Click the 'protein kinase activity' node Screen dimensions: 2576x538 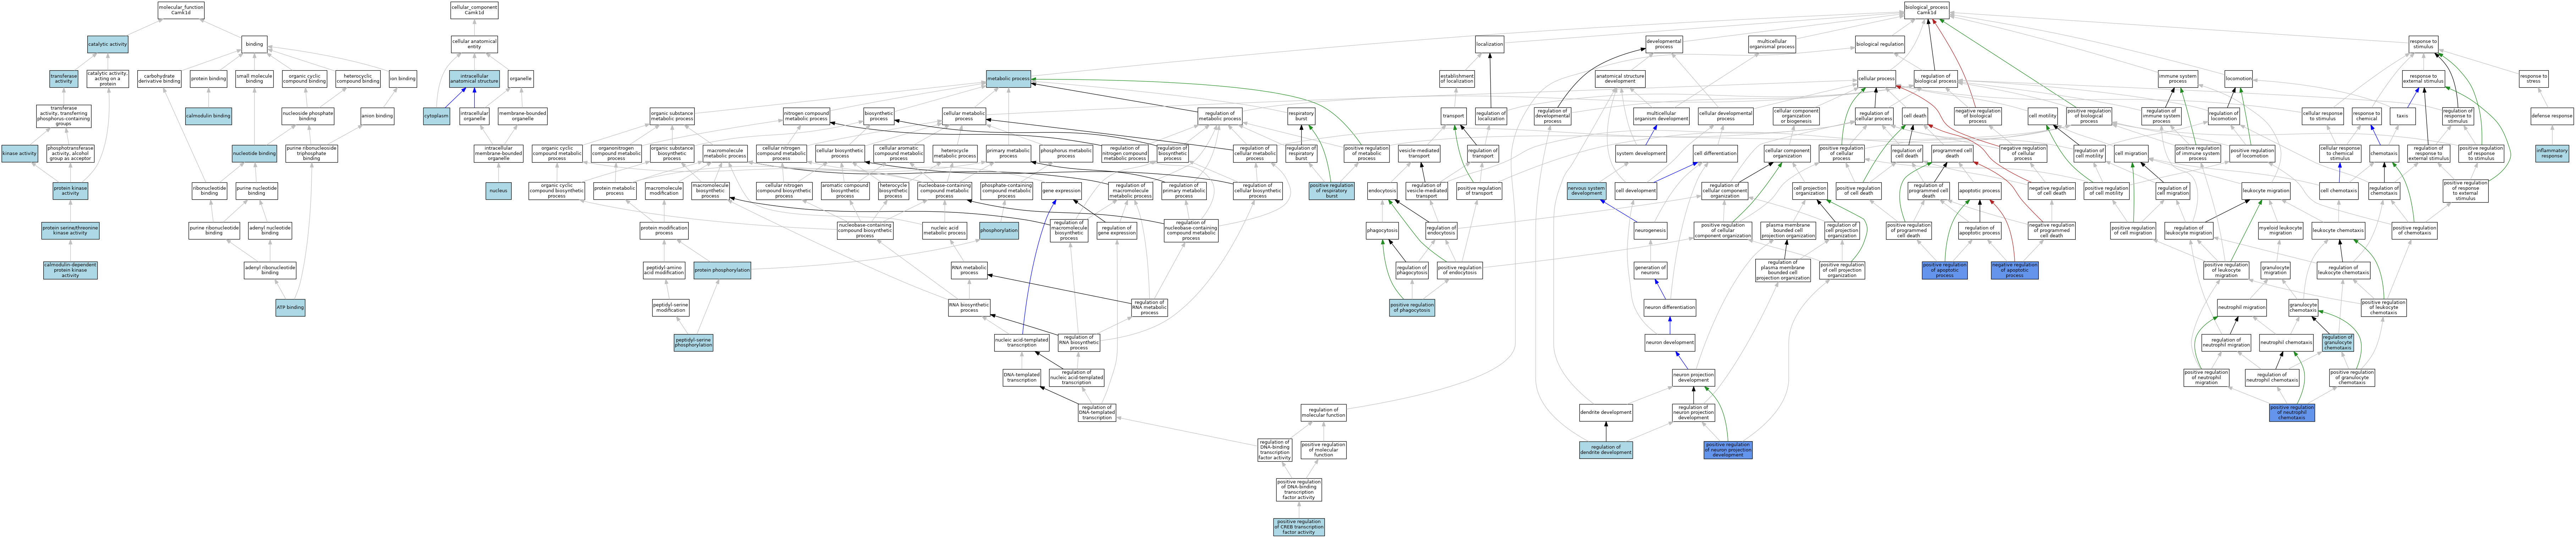pos(70,191)
